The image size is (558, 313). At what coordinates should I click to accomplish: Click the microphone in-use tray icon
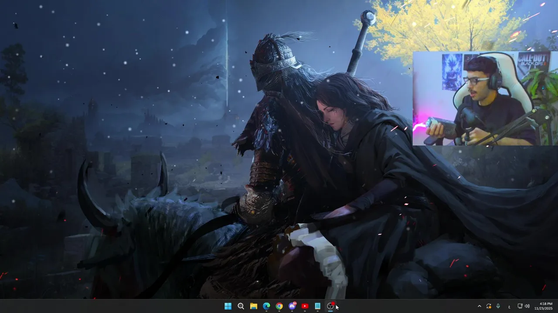498,306
